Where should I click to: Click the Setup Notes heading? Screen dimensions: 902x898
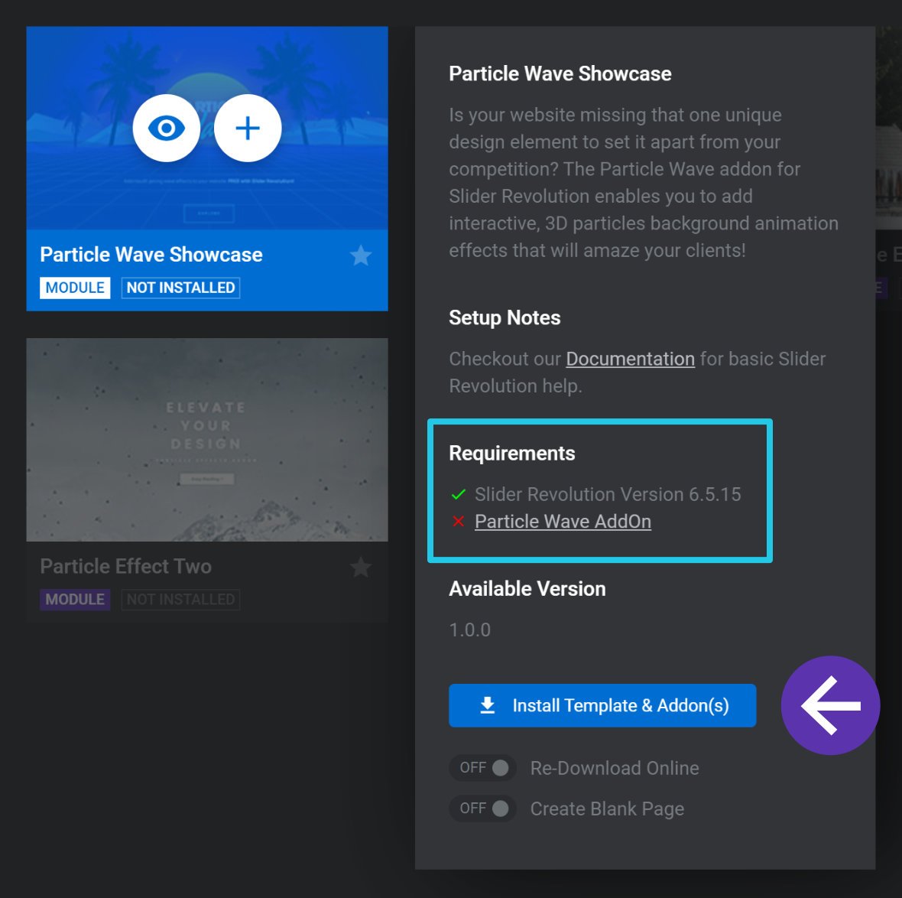tap(505, 317)
